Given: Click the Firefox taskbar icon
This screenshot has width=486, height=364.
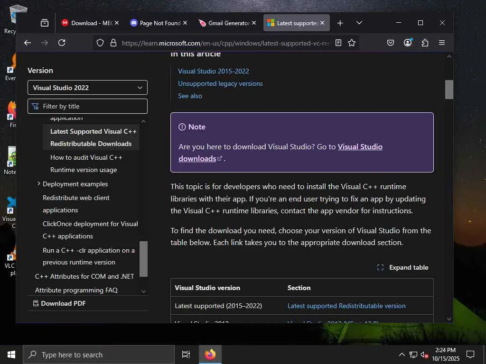Looking at the screenshot, I should tap(210, 355).
